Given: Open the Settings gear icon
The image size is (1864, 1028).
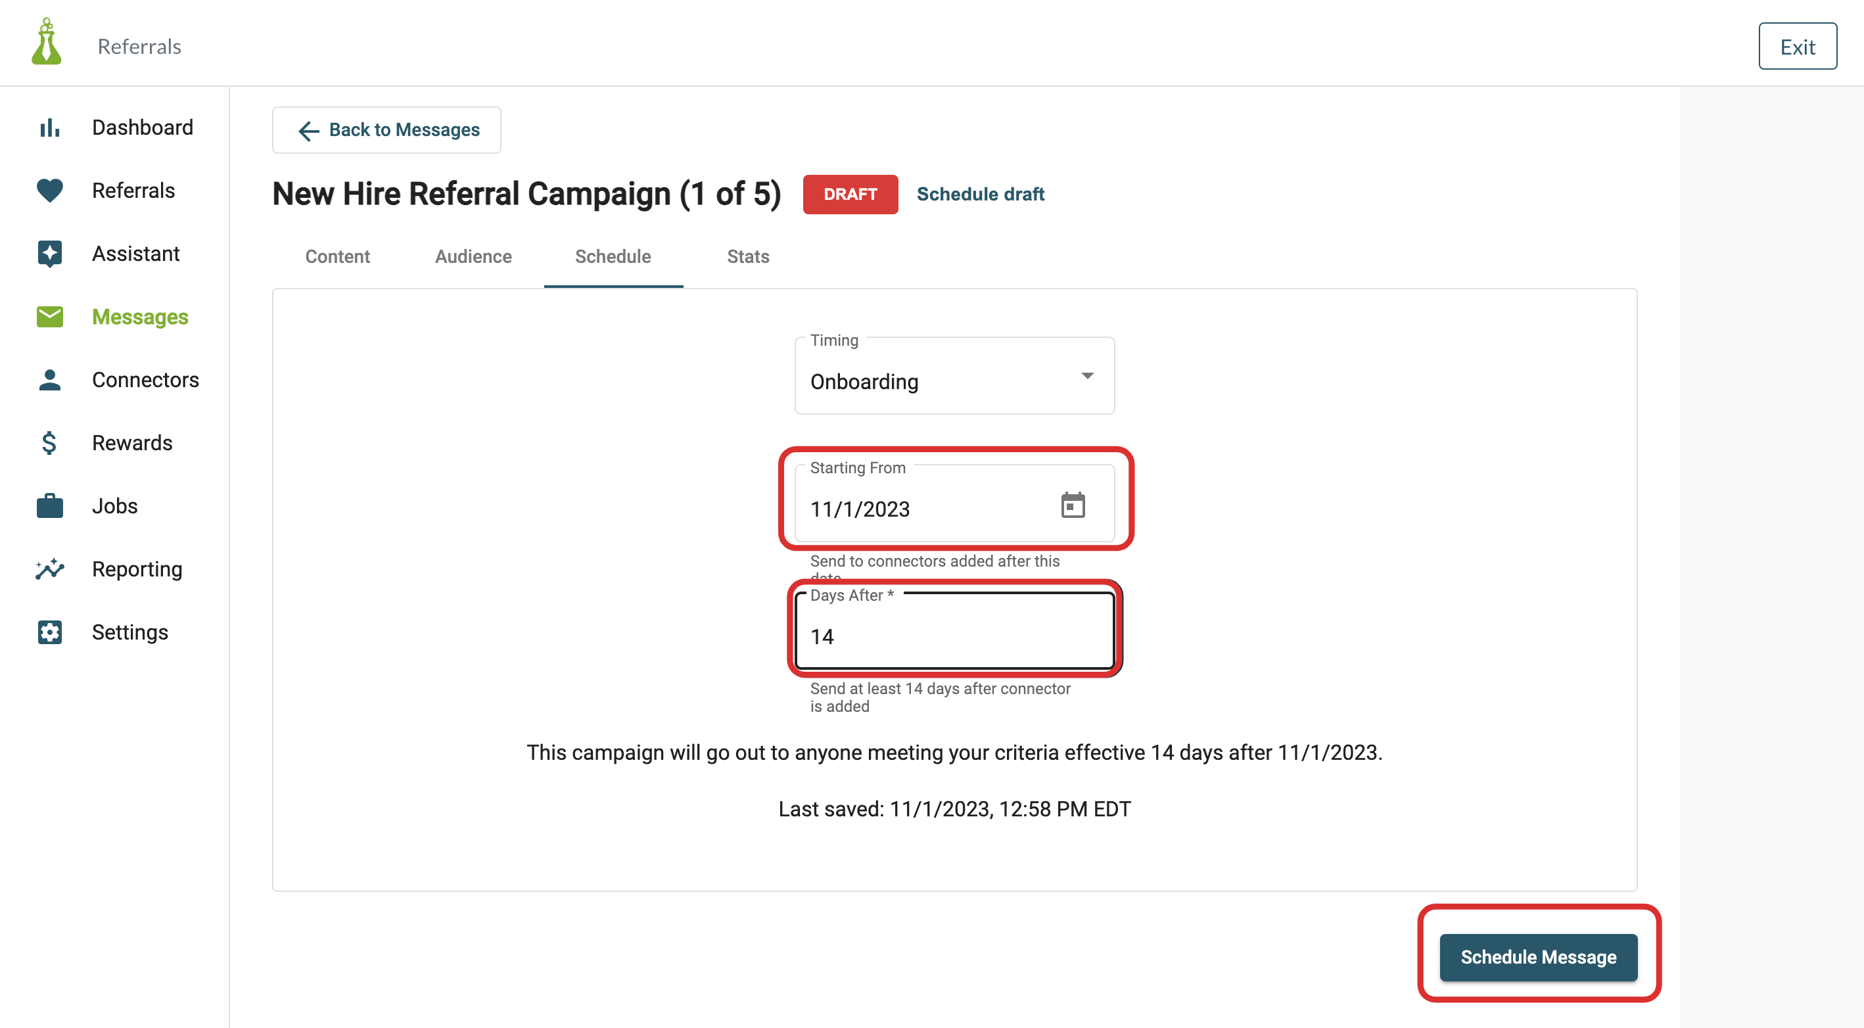Looking at the screenshot, I should (49, 632).
